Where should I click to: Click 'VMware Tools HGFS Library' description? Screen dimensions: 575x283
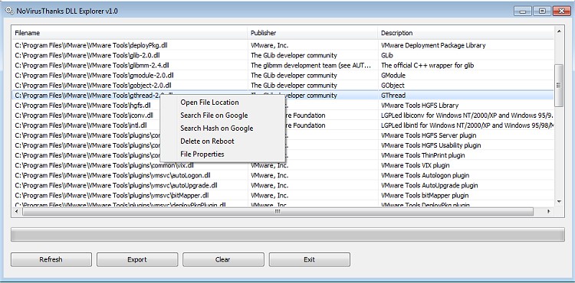(420, 106)
